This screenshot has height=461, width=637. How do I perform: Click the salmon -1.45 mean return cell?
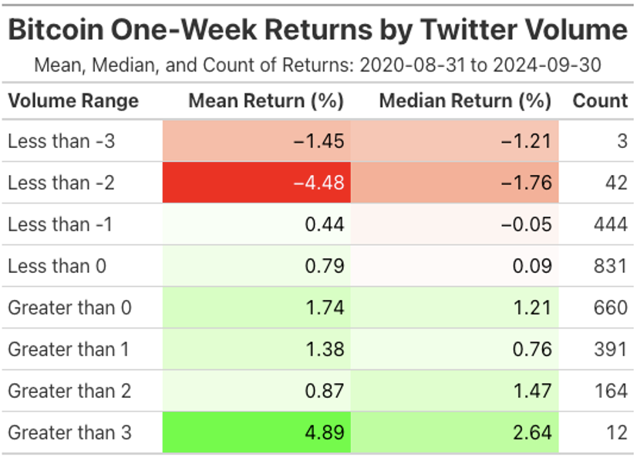click(x=257, y=141)
